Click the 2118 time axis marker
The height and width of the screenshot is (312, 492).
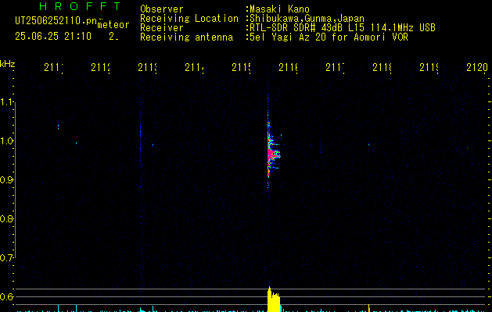coord(382,67)
